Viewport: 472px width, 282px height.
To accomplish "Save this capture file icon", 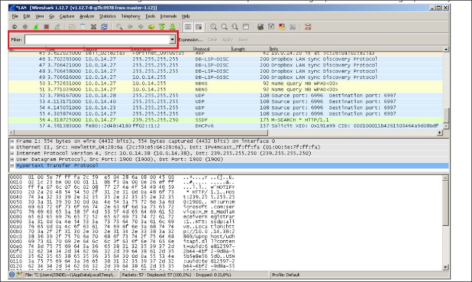I will click(83, 27).
